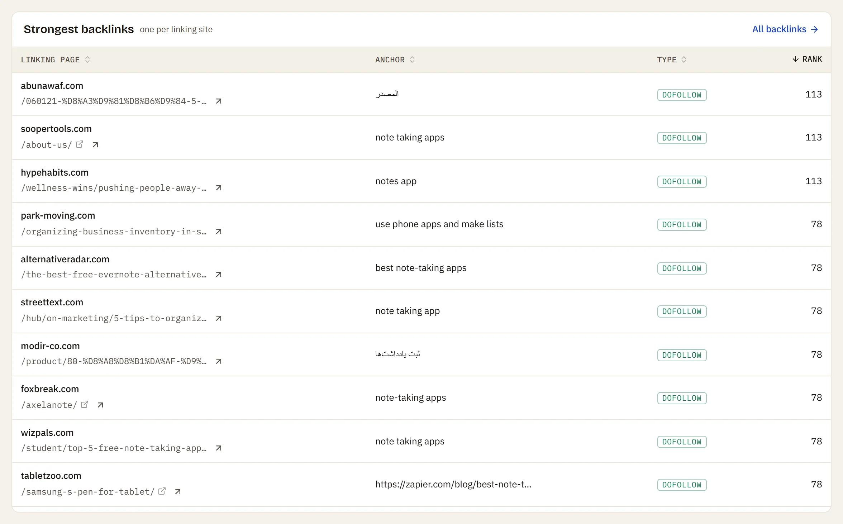
Task: Sort by Rank column header
Action: pos(807,59)
